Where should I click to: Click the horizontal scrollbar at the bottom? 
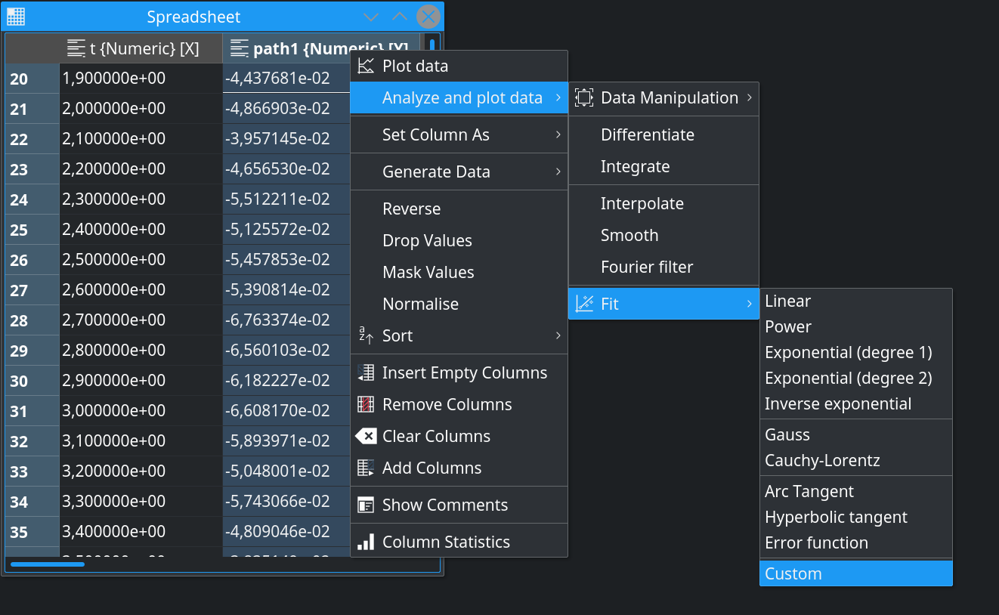pyautogui.click(x=48, y=564)
